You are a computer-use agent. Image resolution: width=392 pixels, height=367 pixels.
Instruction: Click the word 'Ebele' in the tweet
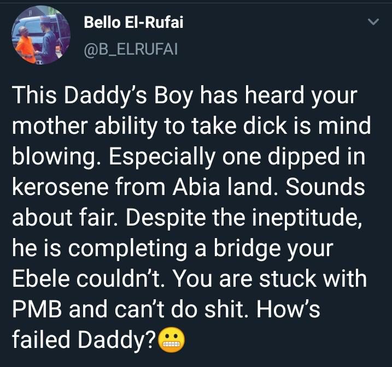41,279
